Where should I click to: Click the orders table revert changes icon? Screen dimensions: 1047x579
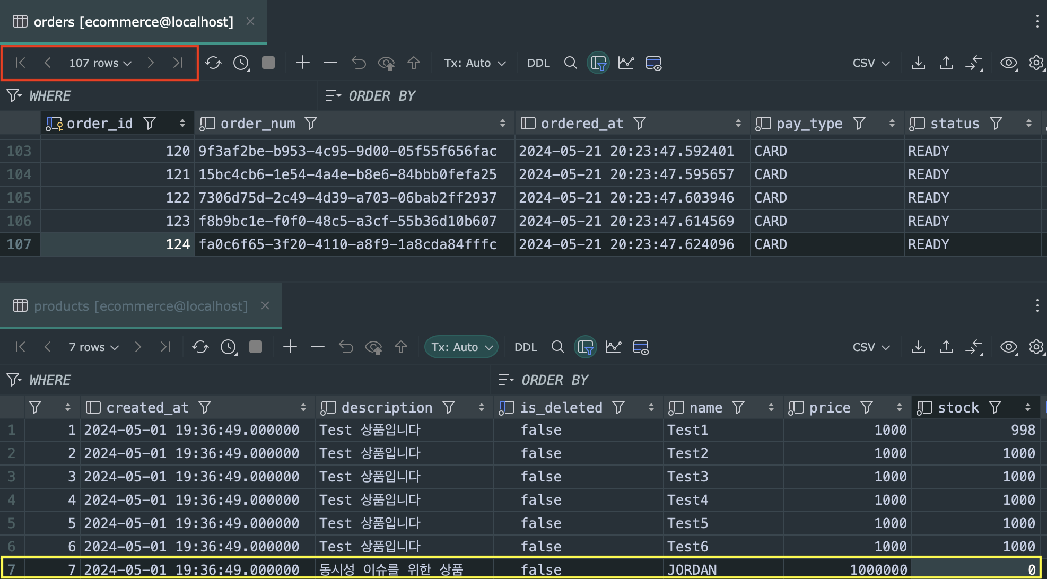pyautogui.click(x=359, y=63)
